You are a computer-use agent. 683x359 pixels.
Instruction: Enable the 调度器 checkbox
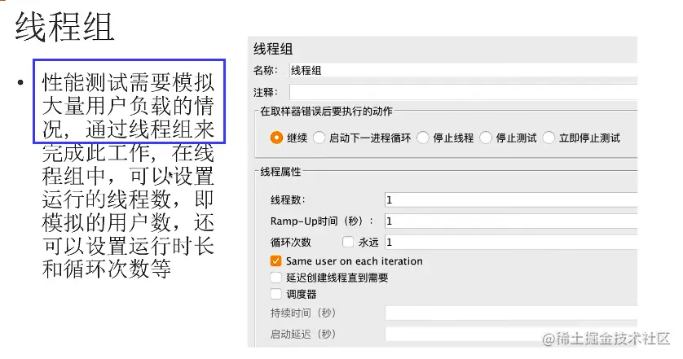[275, 294]
